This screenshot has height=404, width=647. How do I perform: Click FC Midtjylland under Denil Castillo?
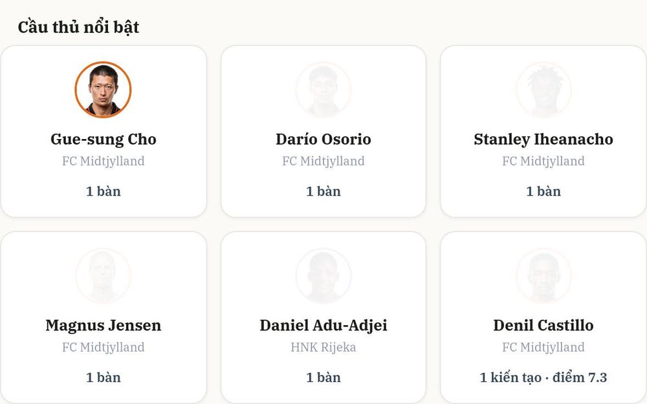click(543, 347)
